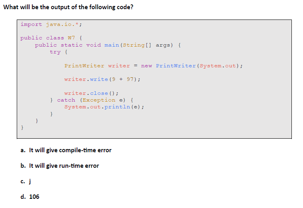The height and width of the screenshot is (208, 303).
Task: Click the final closing brace of class
Action: click(22, 128)
